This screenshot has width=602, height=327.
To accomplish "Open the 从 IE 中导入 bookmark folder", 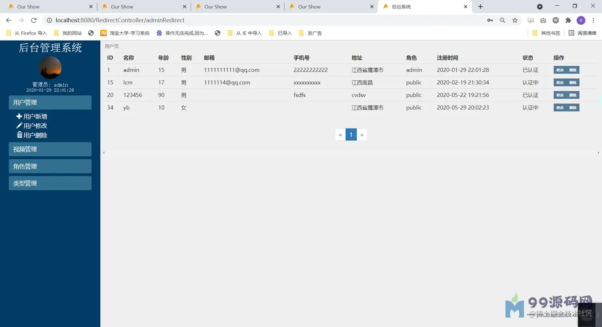I will pyautogui.click(x=245, y=33).
